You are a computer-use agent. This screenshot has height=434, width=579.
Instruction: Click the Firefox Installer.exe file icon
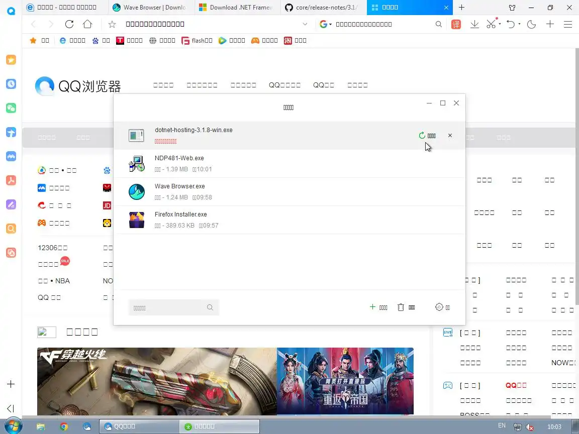[136, 220]
